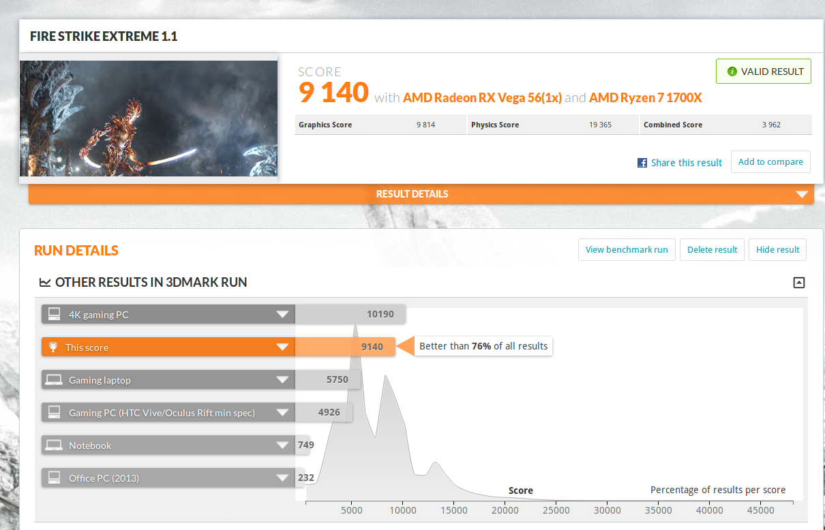Click Add to compare button
The width and height of the screenshot is (825, 530).
[x=770, y=162]
